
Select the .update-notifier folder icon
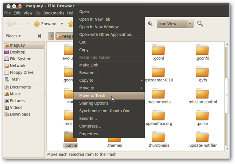202,137
